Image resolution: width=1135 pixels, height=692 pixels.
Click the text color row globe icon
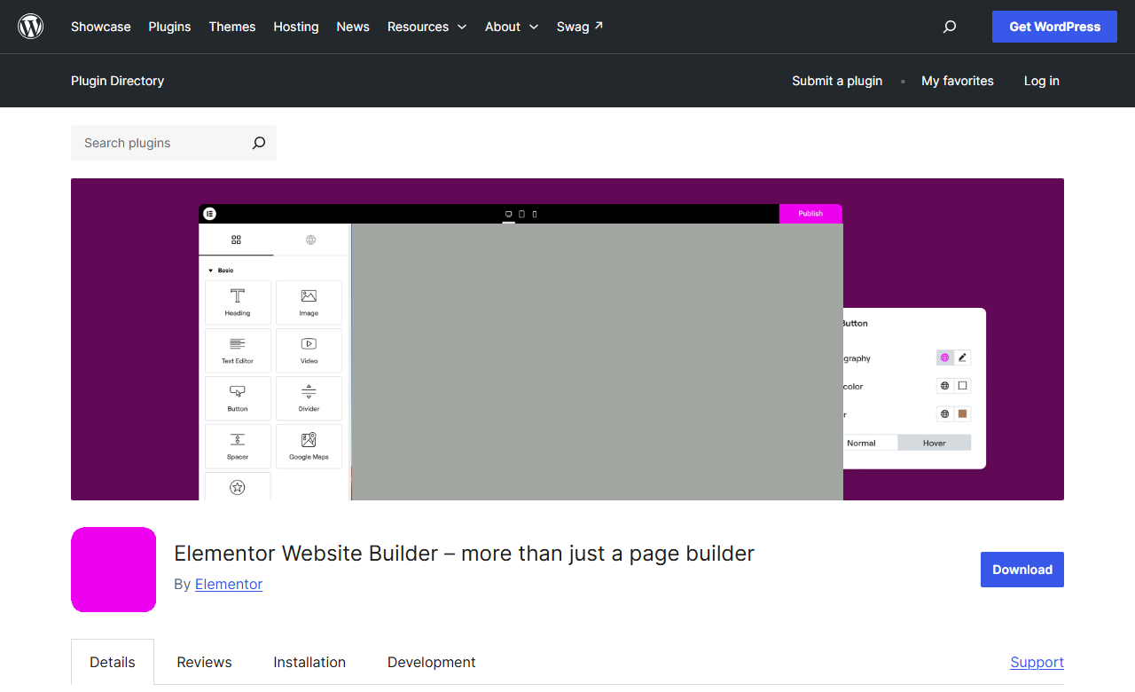pyautogui.click(x=945, y=386)
